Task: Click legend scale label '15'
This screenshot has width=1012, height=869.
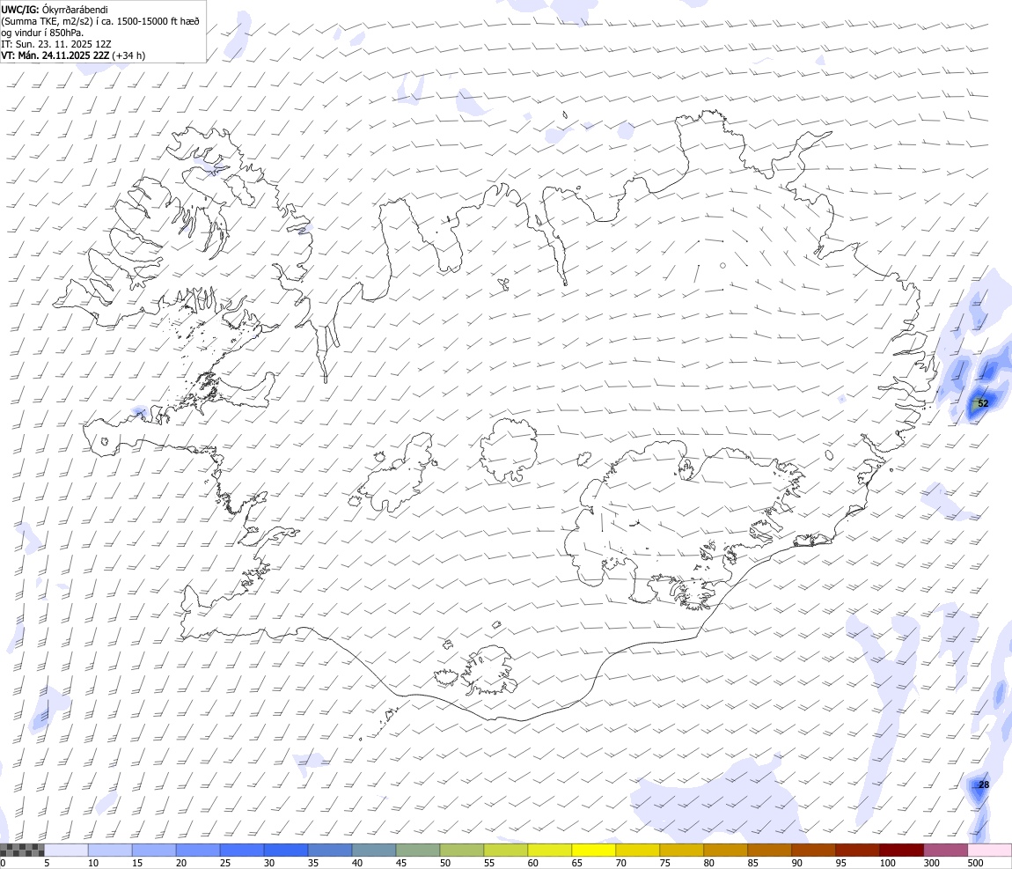Action: coord(136,863)
